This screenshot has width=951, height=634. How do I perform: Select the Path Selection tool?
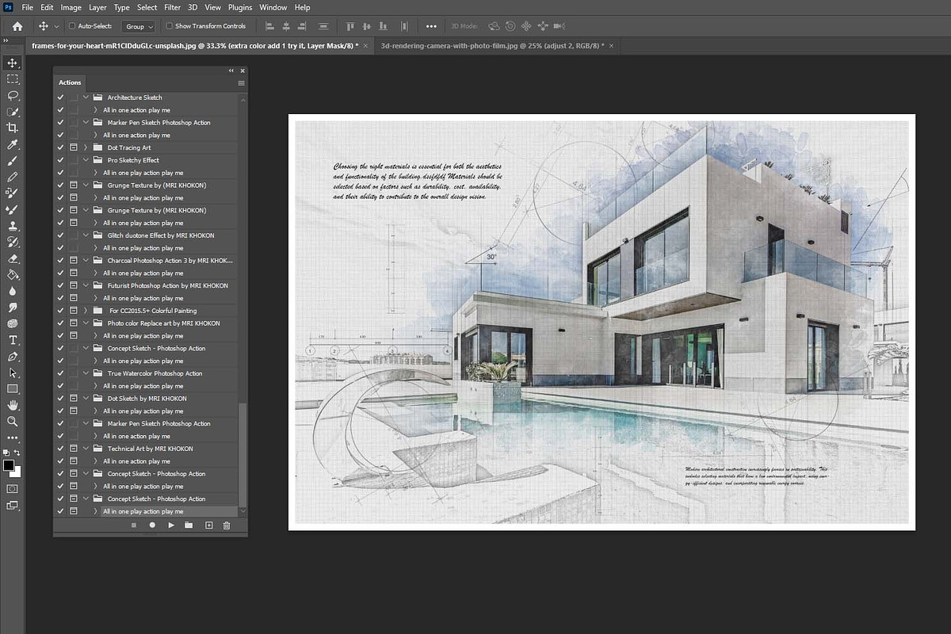pos(12,372)
